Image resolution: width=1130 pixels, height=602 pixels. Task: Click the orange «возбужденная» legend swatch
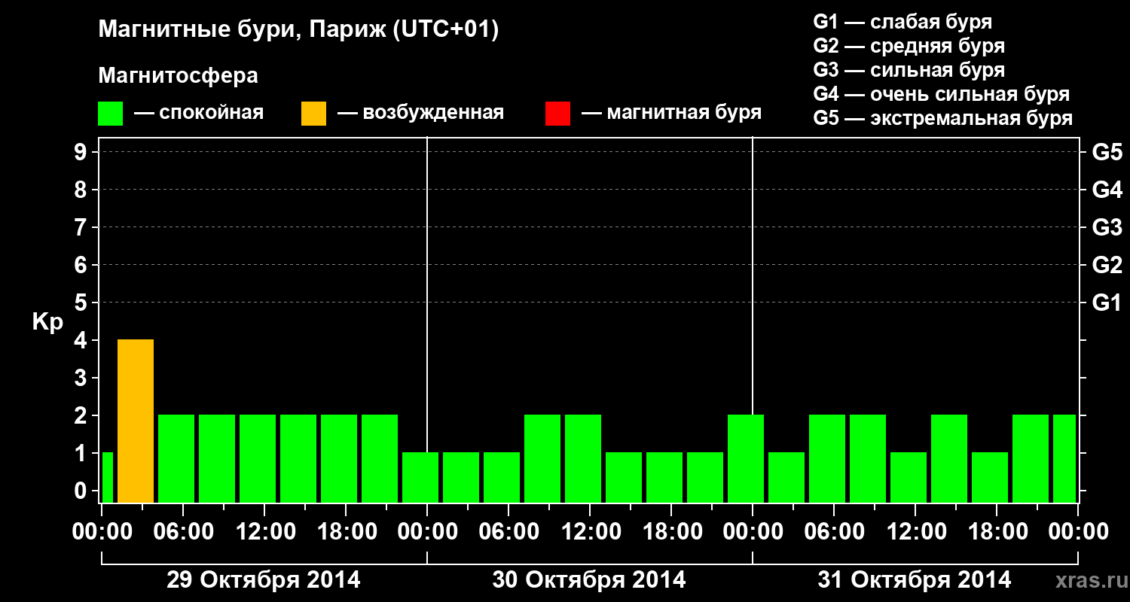click(x=314, y=114)
